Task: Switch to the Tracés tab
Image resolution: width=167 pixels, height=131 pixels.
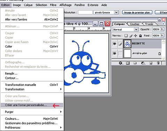Action: [x=149, y=24]
